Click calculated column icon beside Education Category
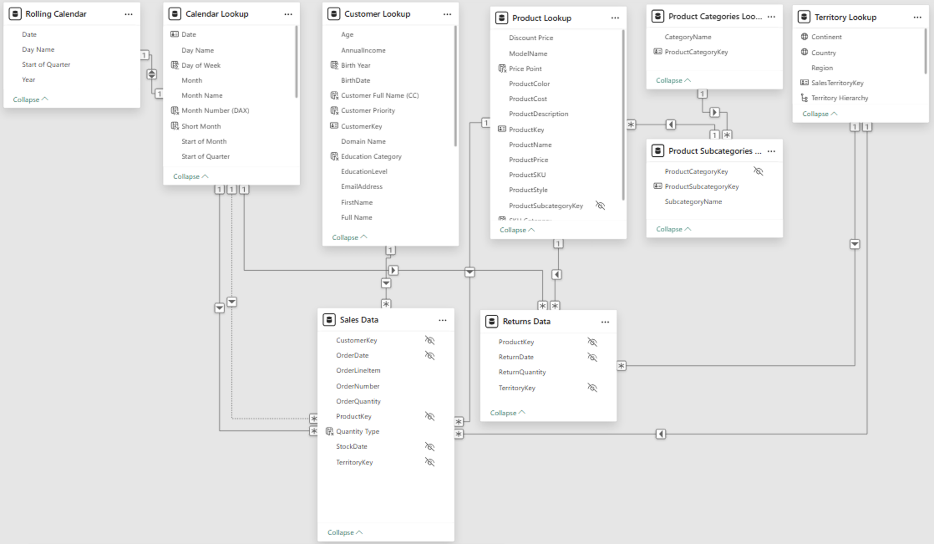The height and width of the screenshot is (544, 934). [334, 156]
